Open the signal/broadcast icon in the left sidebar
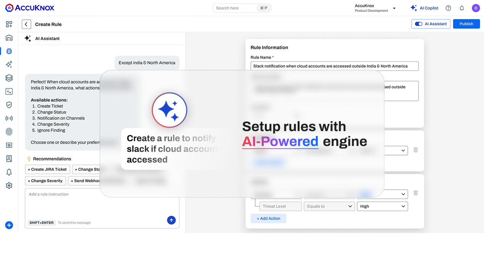 click(9, 118)
